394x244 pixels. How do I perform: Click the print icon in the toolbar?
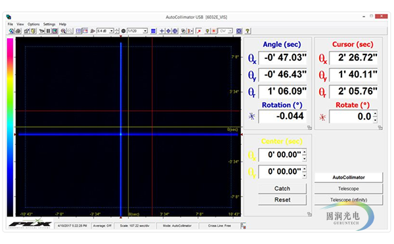point(18,31)
